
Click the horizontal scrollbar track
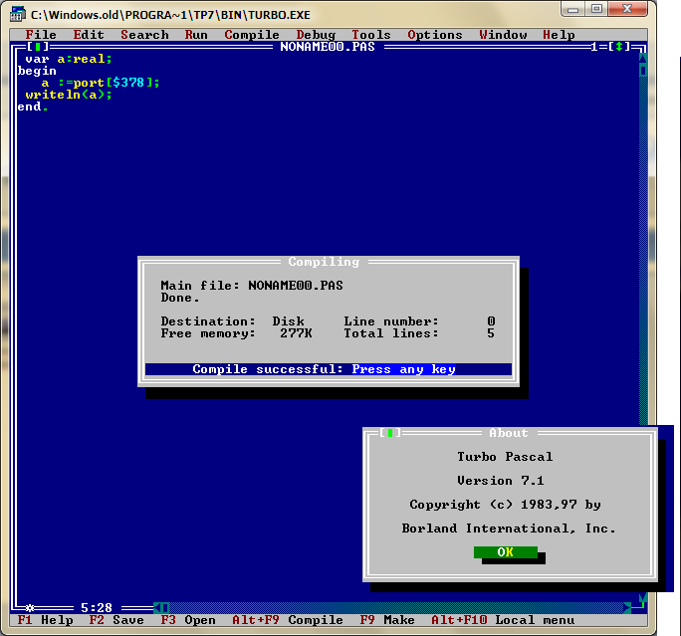(398, 607)
